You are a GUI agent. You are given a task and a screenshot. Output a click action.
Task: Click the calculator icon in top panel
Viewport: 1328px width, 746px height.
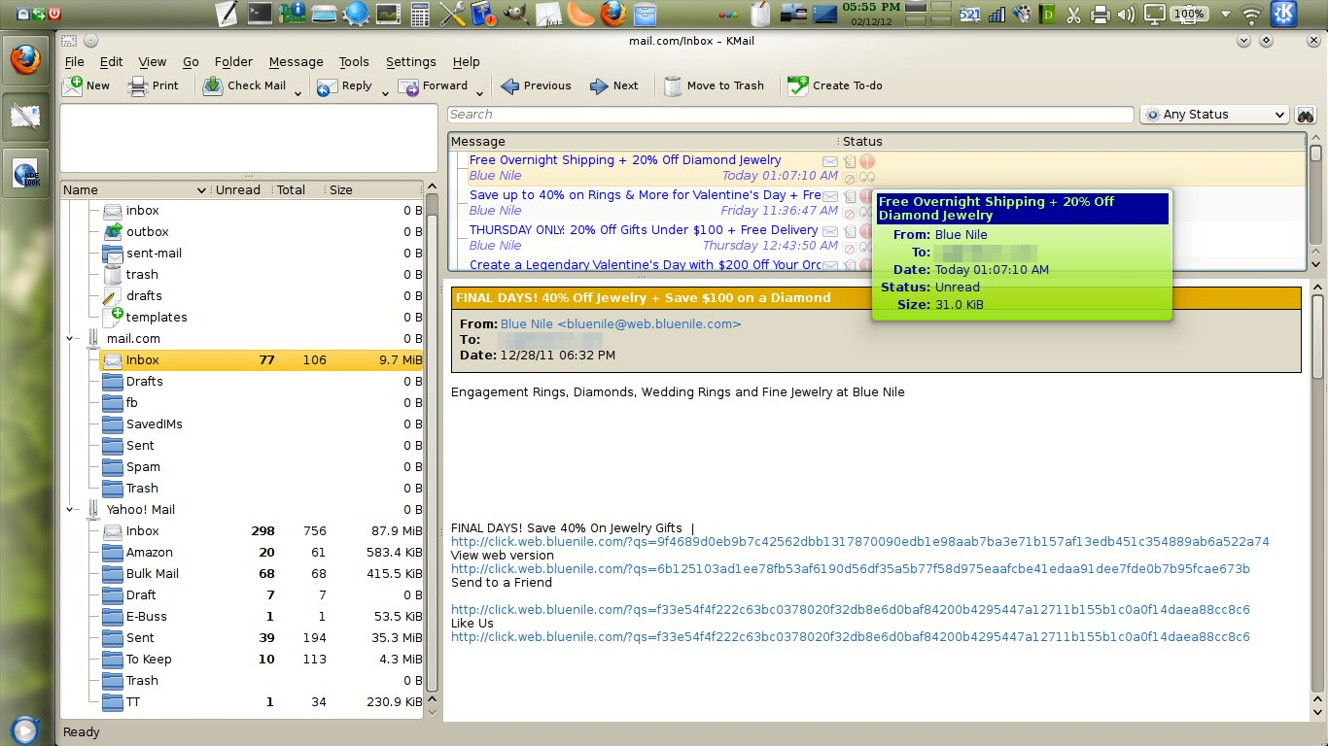420,14
